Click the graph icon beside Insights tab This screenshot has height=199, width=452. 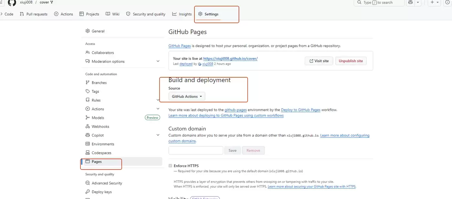(x=174, y=14)
